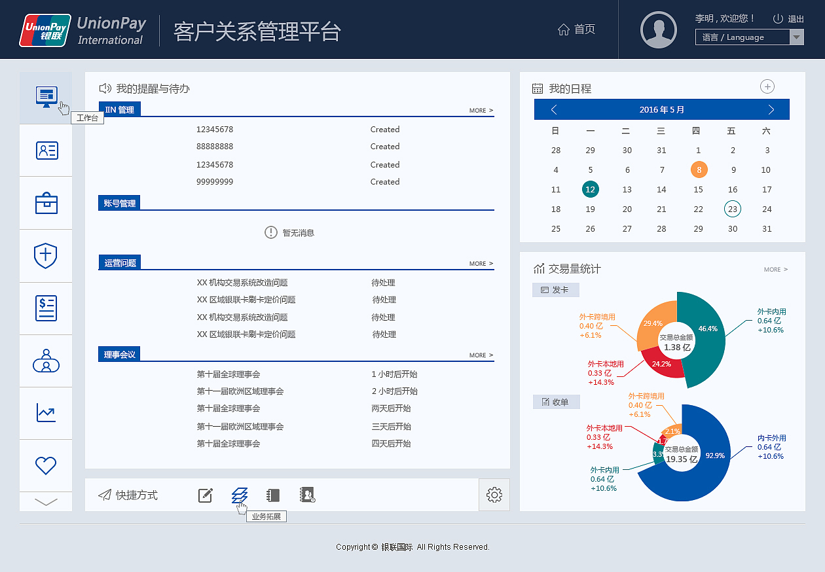Open the 工作台 workspace panel in sidebar
This screenshot has height=572, width=825.
point(46,96)
